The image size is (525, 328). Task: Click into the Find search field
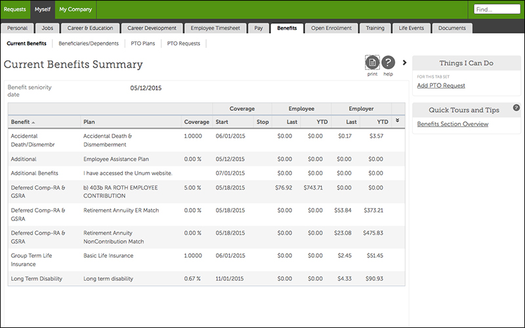click(x=497, y=9)
